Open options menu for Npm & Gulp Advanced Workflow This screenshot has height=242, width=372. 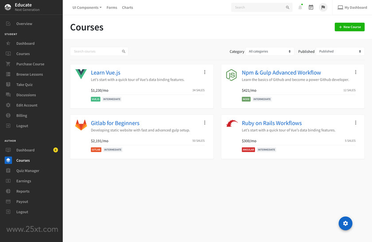pyautogui.click(x=356, y=72)
